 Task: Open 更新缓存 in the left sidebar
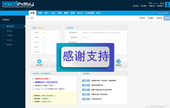9,45
